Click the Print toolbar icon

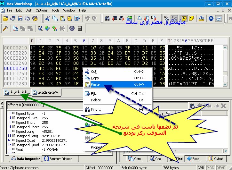click(x=28, y=18)
